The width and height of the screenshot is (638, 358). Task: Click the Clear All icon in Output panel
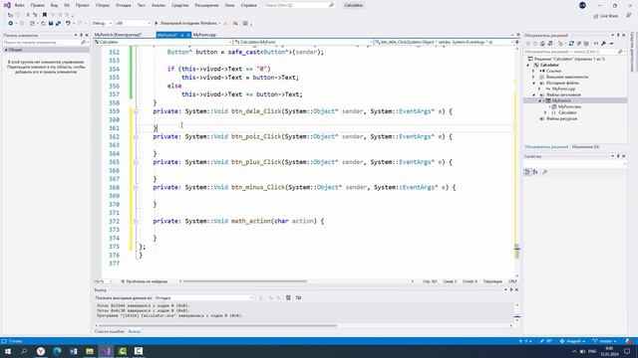pos(288,298)
